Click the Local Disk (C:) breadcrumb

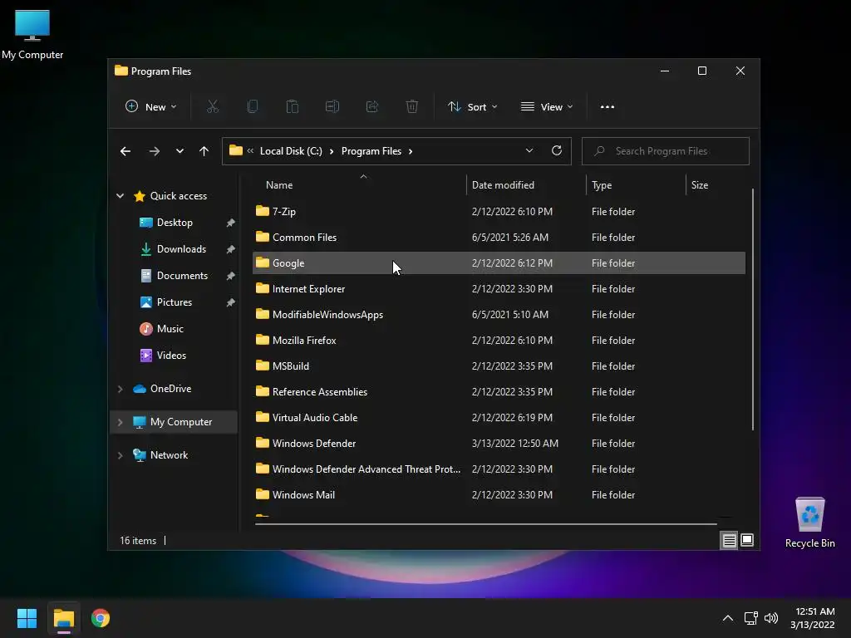pyautogui.click(x=291, y=151)
